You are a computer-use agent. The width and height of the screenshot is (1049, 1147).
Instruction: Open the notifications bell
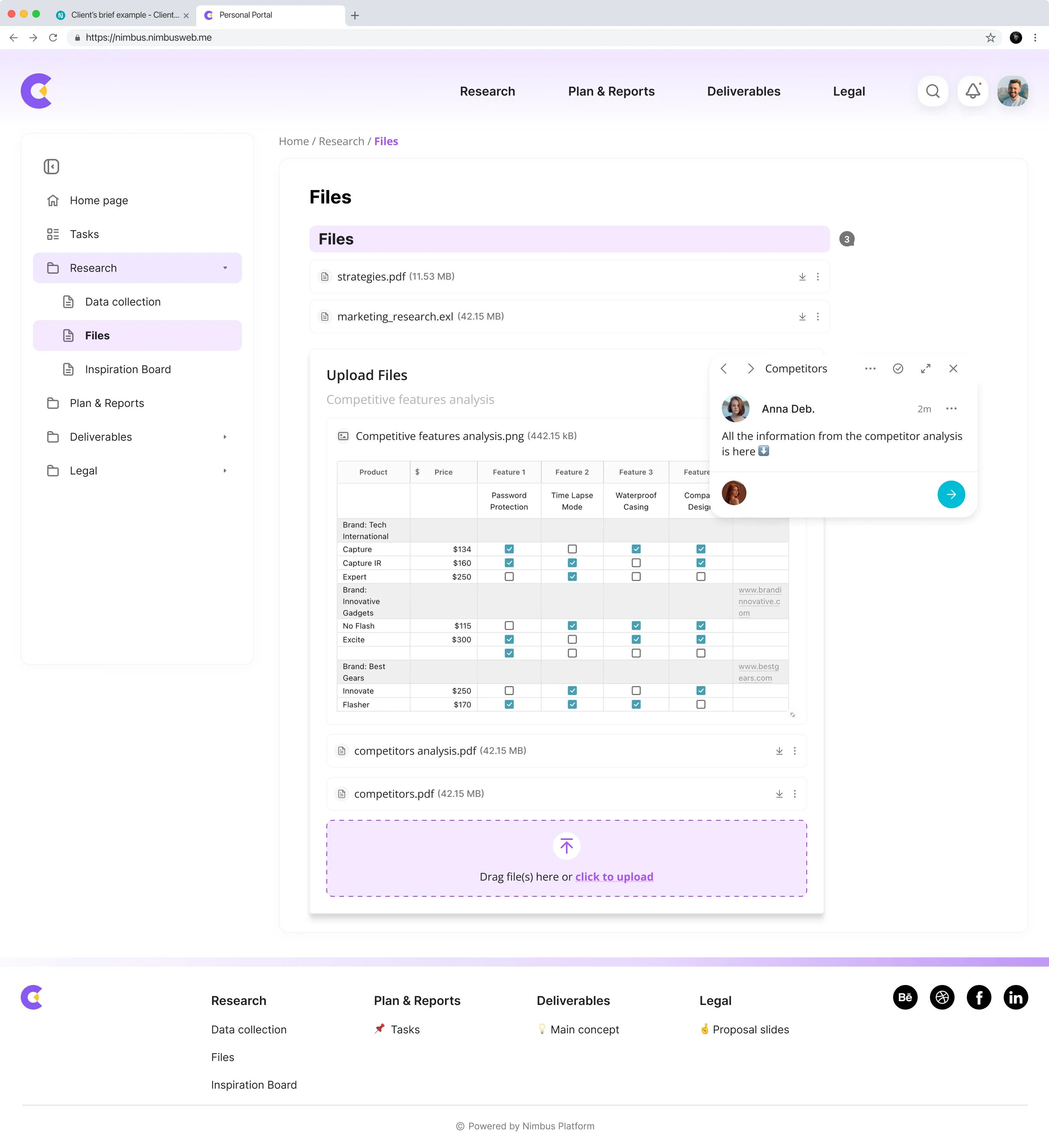pyautogui.click(x=973, y=91)
